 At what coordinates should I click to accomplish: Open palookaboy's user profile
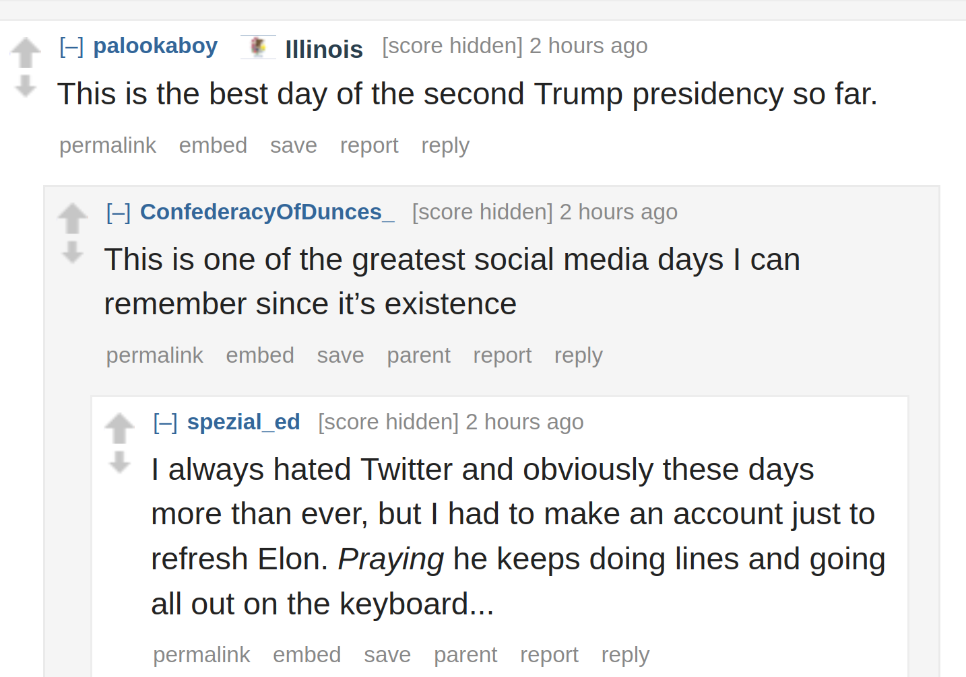point(156,46)
